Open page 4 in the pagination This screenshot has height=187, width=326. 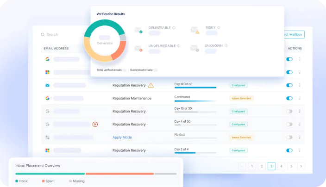pos(281,166)
